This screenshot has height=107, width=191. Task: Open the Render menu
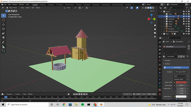pos(15,4)
